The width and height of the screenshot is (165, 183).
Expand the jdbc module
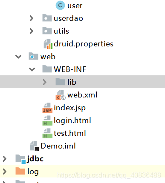(5, 159)
